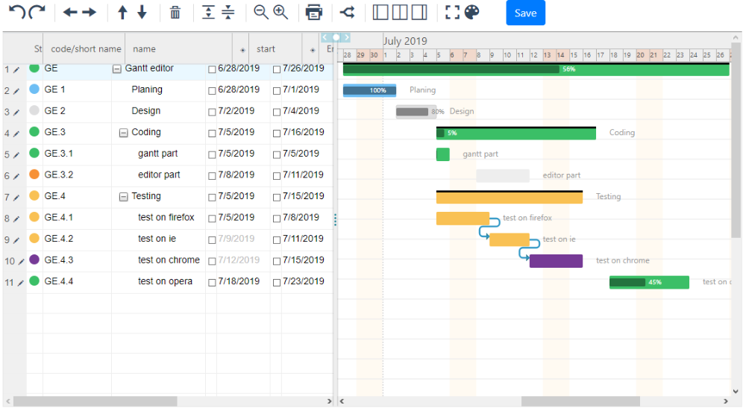Zoom in on the Gantt timeline
The height and width of the screenshot is (411, 746).
click(280, 13)
